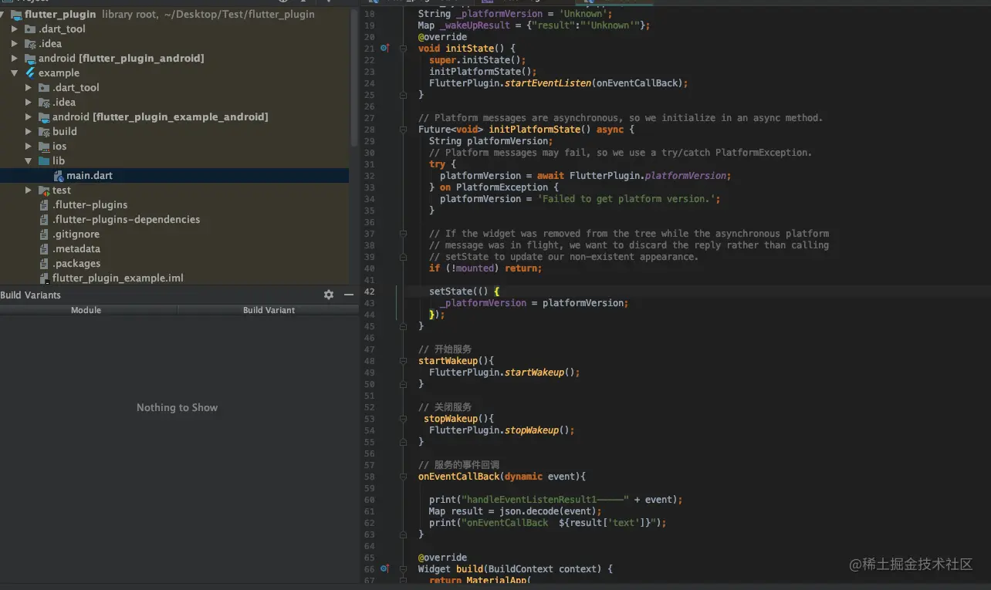This screenshot has width=991, height=590.
Task: Click the flutter_plugin root folder icon
Action: [x=17, y=14]
